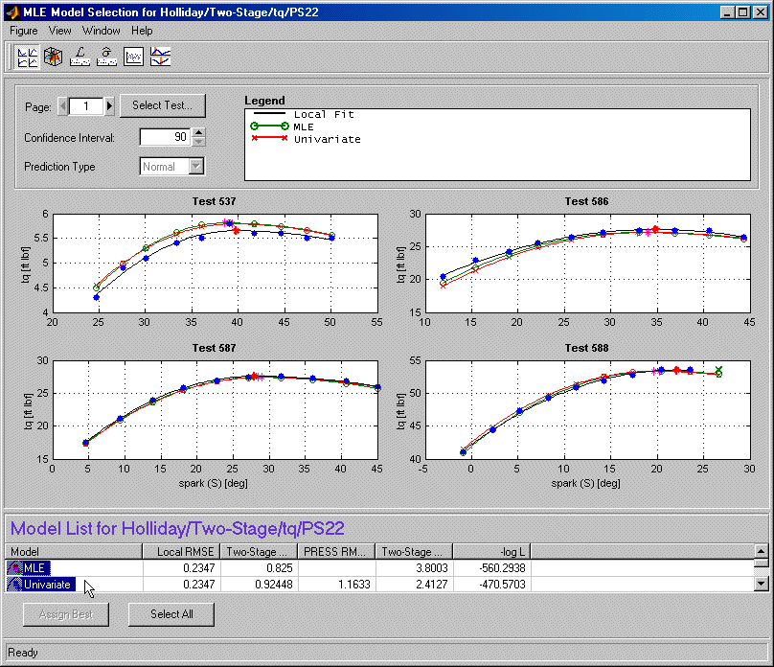The height and width of the screenshot is (667, 774).
Task: Click MLE Two-Stage value 3.8003
Action: tap(432, 568)
